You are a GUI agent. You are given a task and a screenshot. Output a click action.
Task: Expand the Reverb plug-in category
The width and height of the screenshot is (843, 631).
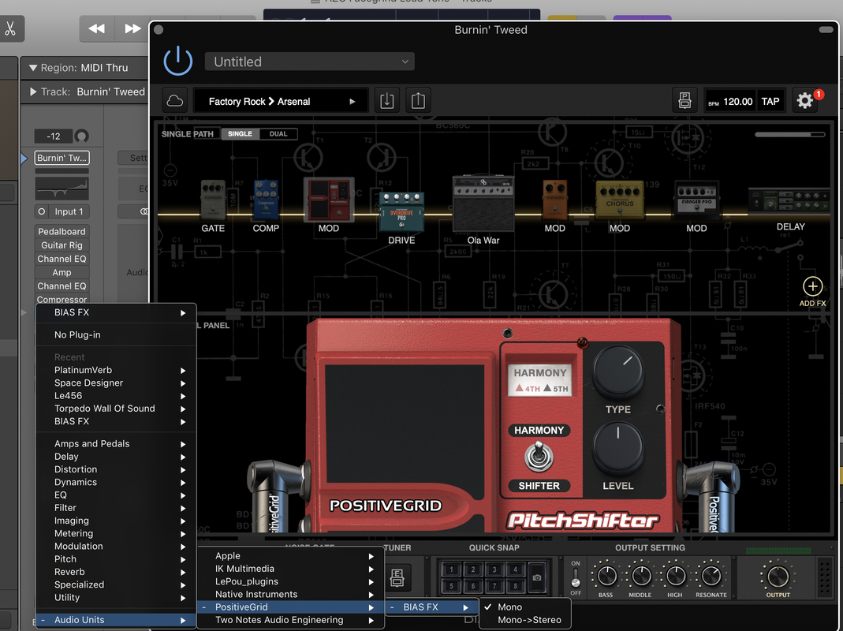[x=116, y=572]
